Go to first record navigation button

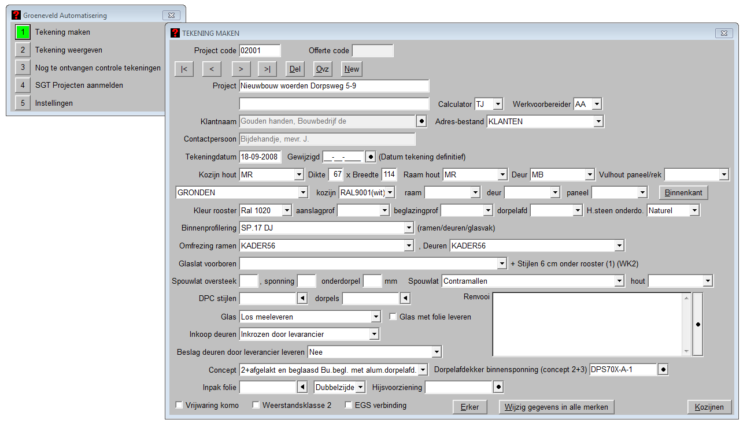(183, 69)
